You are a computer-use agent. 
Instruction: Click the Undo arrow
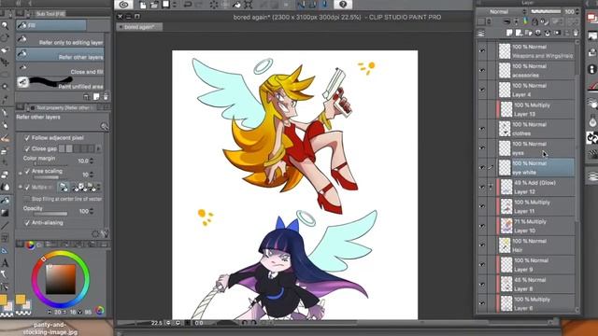(187, 5)
